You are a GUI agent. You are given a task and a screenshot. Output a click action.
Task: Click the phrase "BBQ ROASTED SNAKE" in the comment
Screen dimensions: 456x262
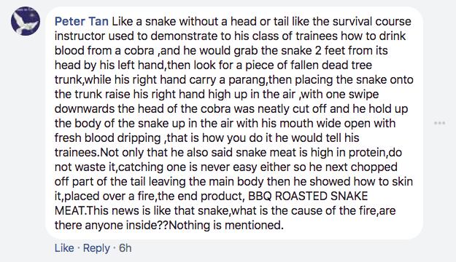pos(308,196)
